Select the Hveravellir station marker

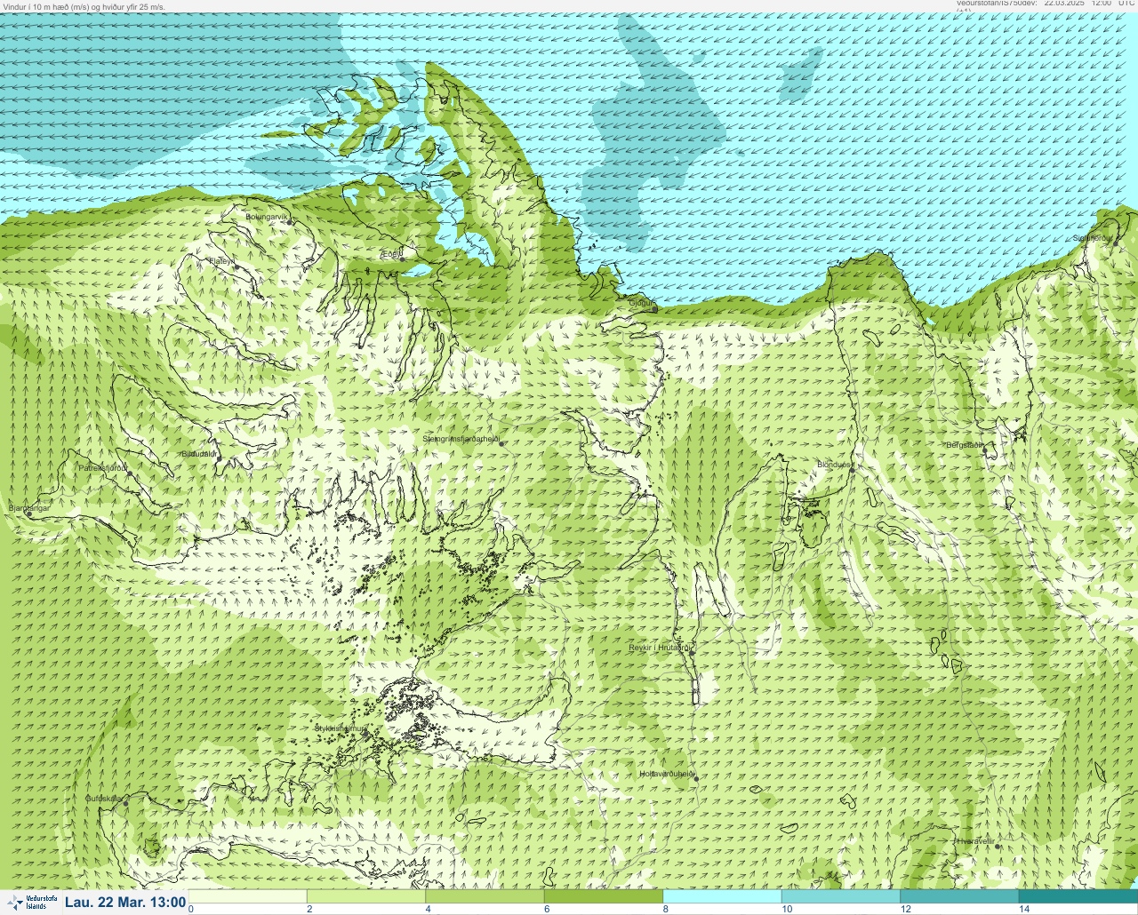998,847
